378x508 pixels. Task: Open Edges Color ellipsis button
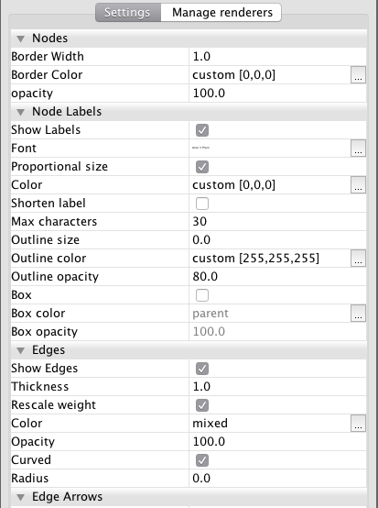pyautogui.click(x=358, y=423)
